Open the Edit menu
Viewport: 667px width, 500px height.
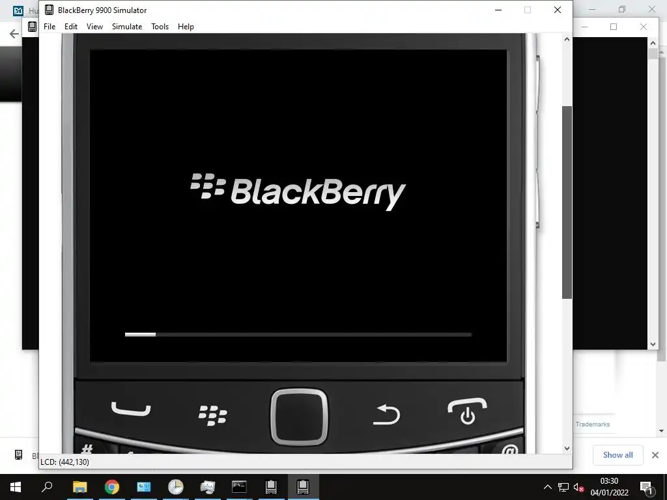tap(70, 26)
